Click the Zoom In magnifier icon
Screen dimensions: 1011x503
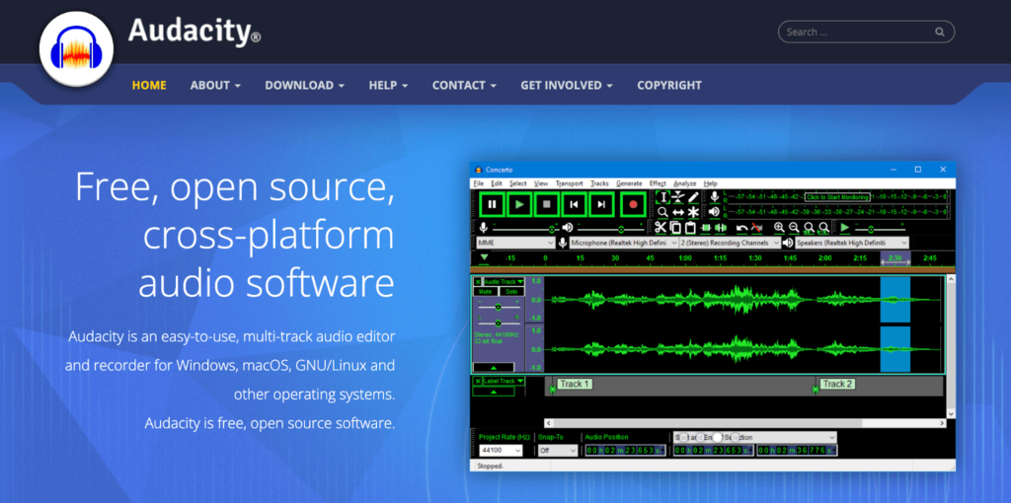pyautogui.click(x=780, y=228)
